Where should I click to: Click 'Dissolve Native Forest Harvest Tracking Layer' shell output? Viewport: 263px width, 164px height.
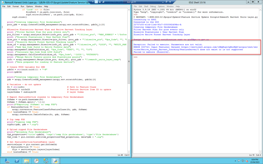[x=162, y=35]
